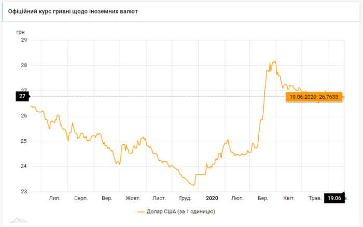
Task: Click the orange 19.06.2020 value tooltip
Action: [x=314, y=97]
